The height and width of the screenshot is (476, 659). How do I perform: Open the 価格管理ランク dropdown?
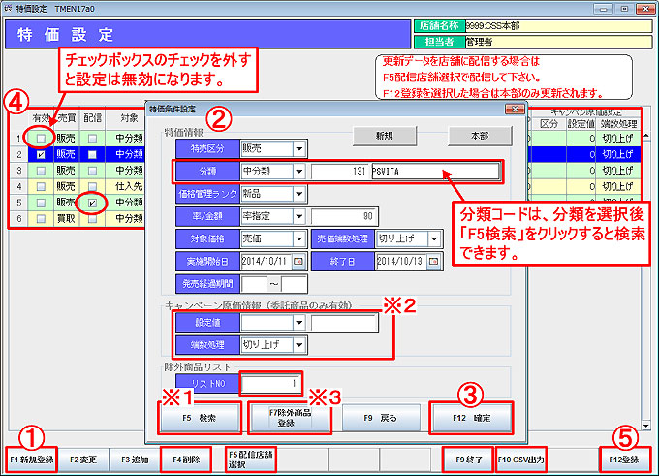pos(299,194)
